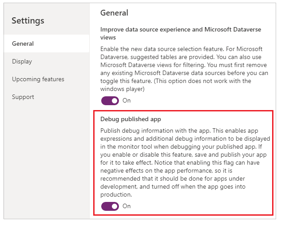Viewport: 281px width, 225px height.
Task: Click the Debug published app heading
Action: (x=131, y=119)
